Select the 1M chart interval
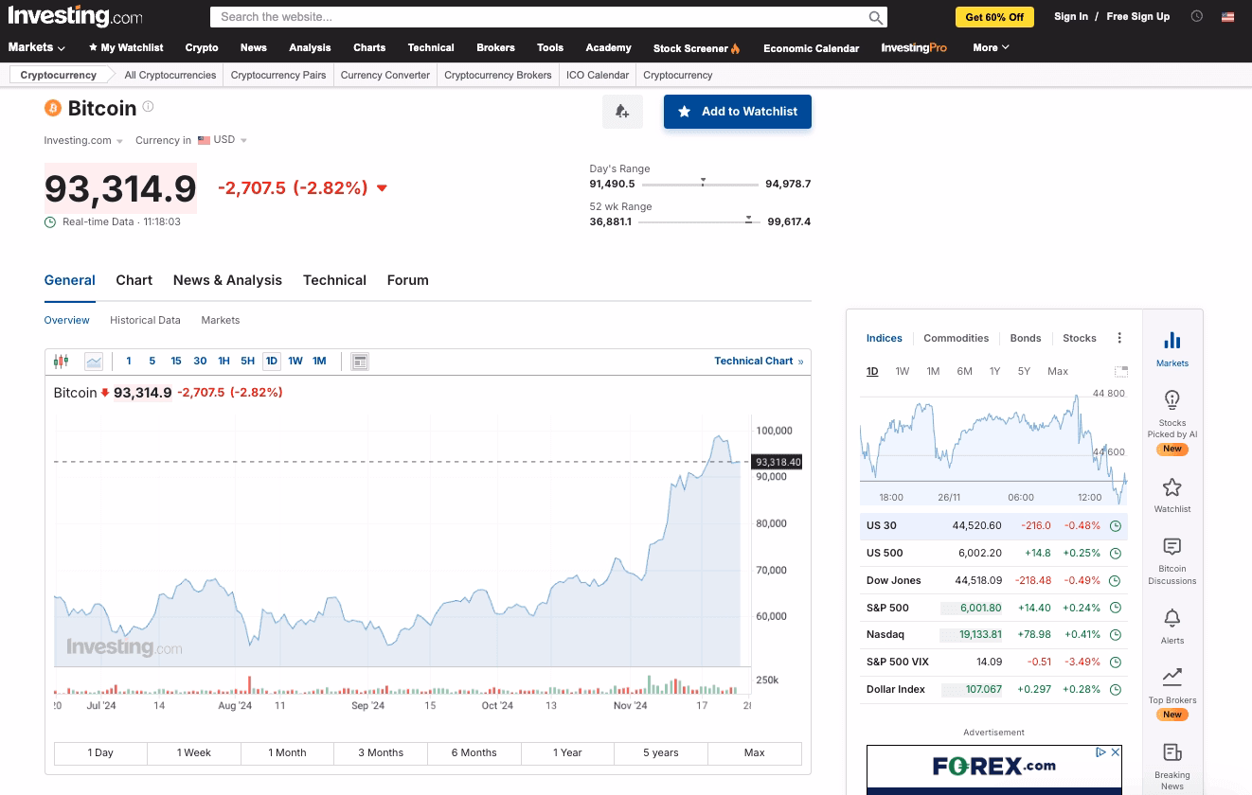This screenshot has width=1252, height=795. point(319,361)
